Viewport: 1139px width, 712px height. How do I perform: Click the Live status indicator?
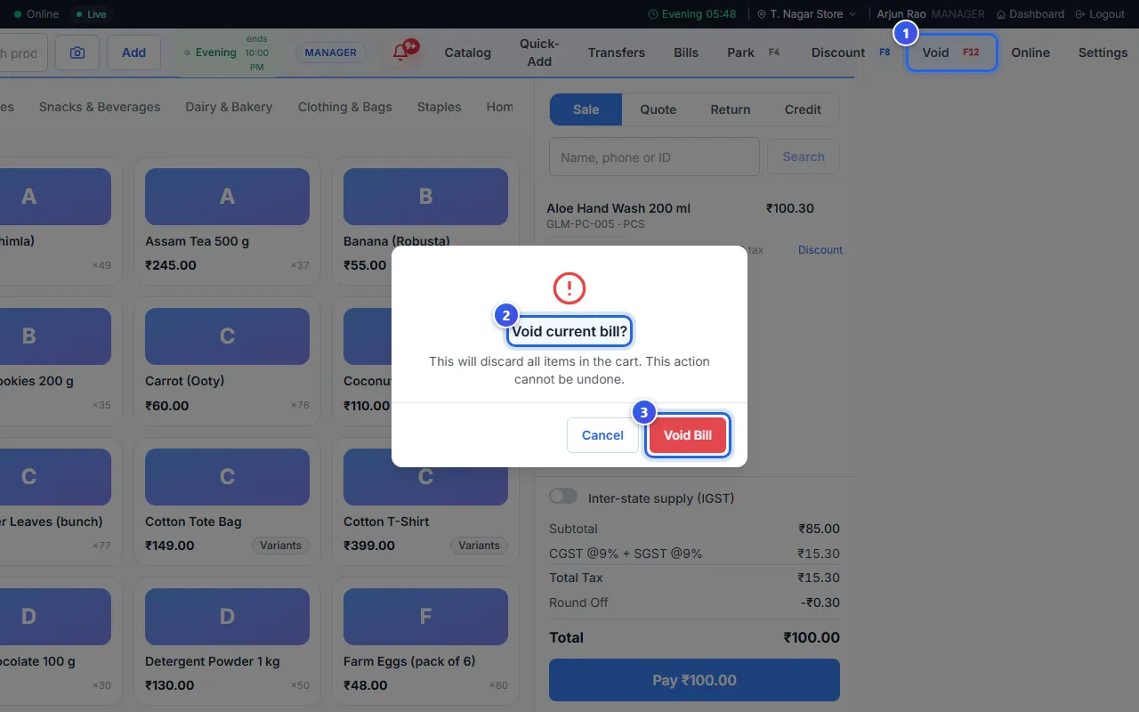(x=91, y=14)
